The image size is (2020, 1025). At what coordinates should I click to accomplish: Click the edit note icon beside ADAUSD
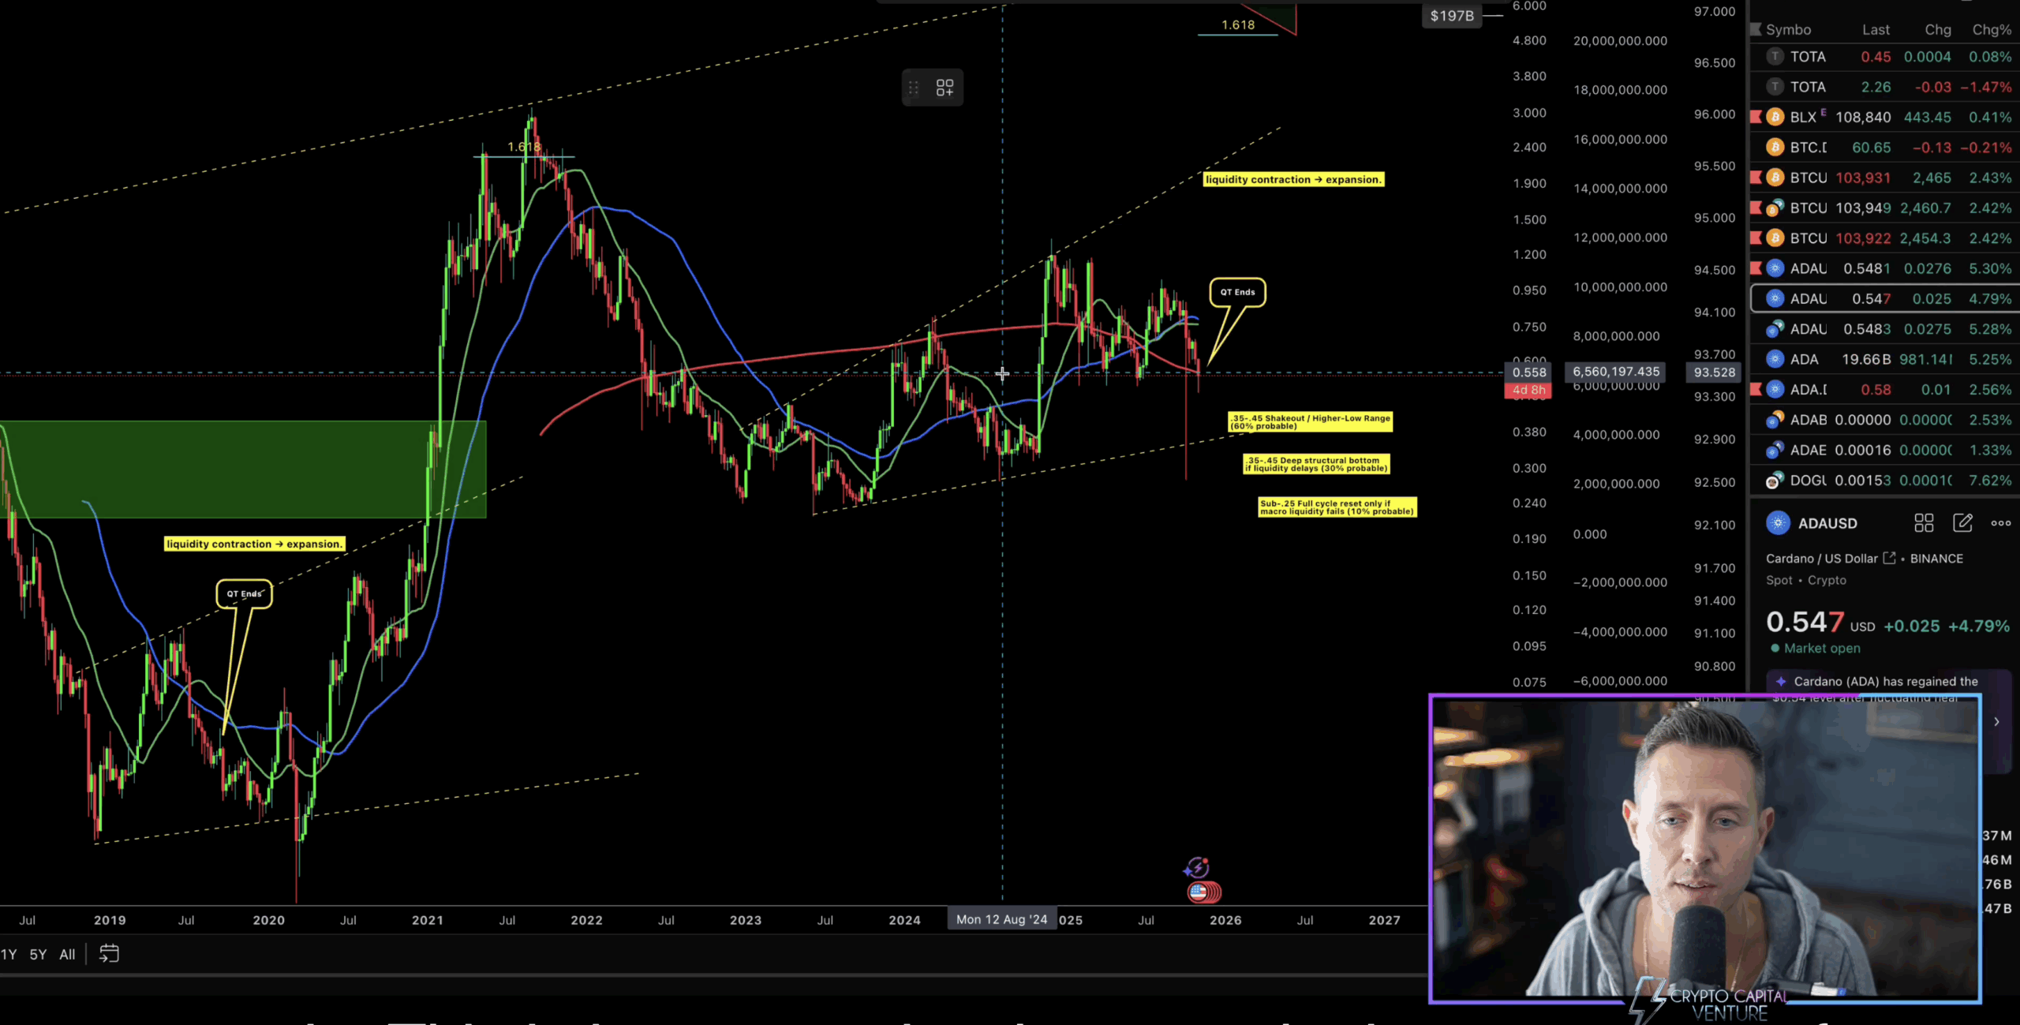(x=1962, y=523)
